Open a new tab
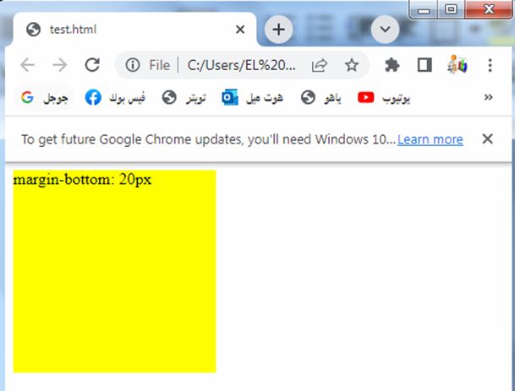The image size is (515, 391). coord(278,30)
